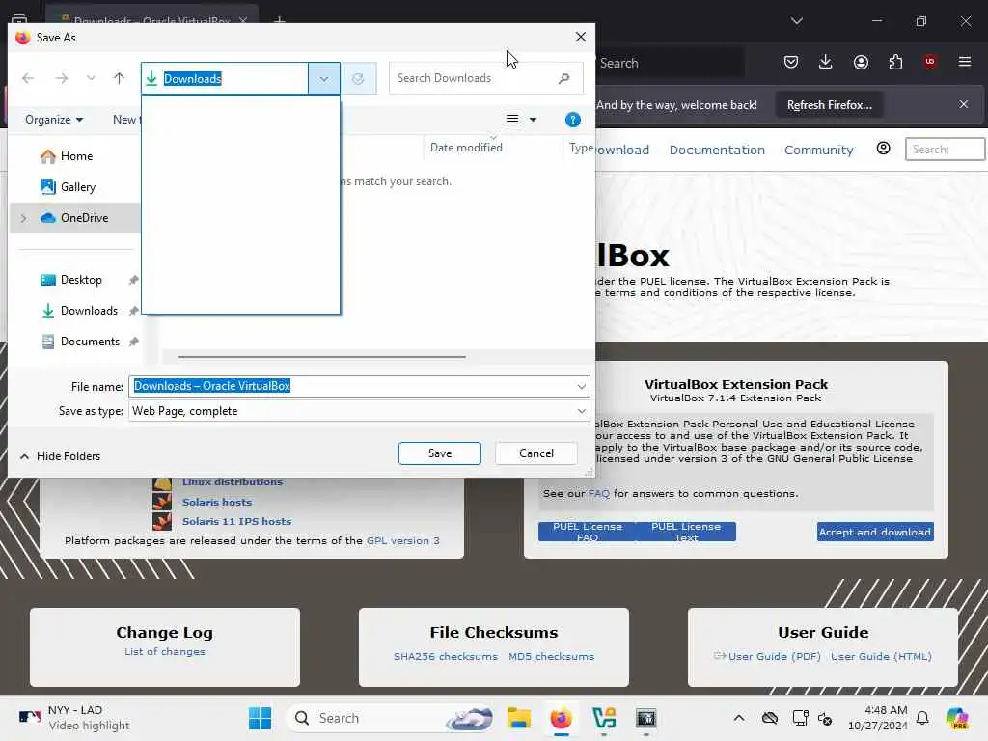Viewport: 988px width, 741px height.
Task: Open Firefox Pocket save icon
Action: click(791, 62)
